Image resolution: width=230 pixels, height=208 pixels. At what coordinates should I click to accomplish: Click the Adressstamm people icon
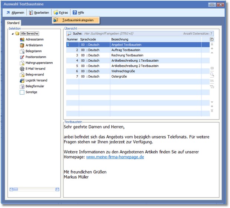click(x=22, y=39)
